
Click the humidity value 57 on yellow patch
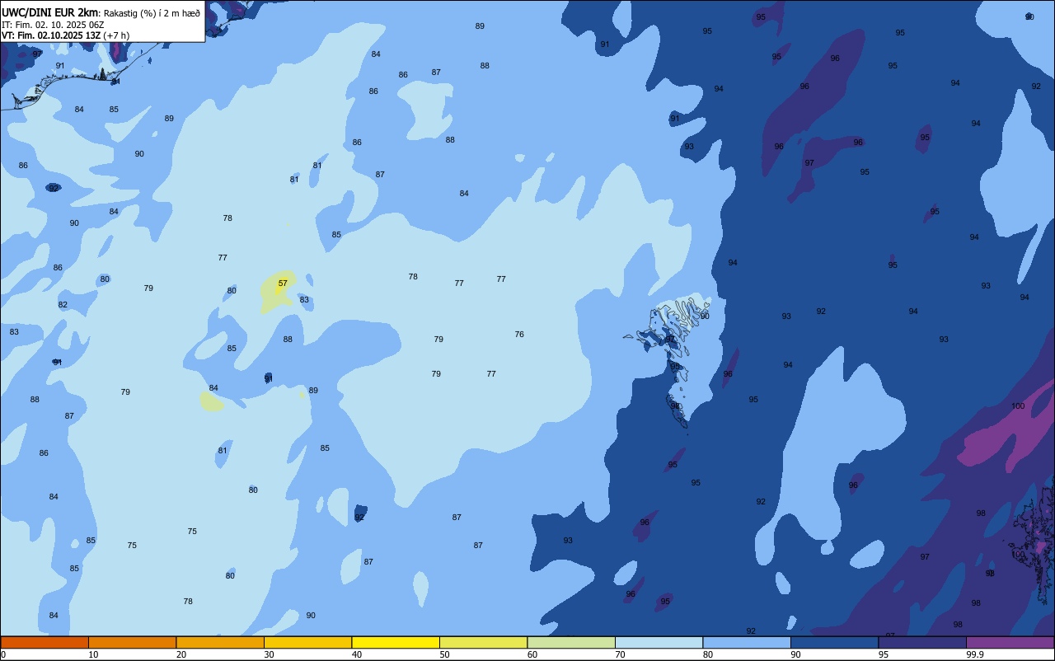[283, 283]
